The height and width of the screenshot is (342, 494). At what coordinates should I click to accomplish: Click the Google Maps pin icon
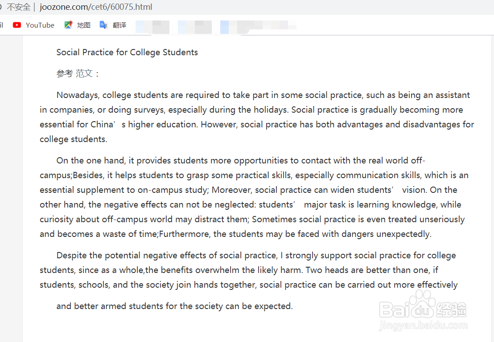pos(68,25)
